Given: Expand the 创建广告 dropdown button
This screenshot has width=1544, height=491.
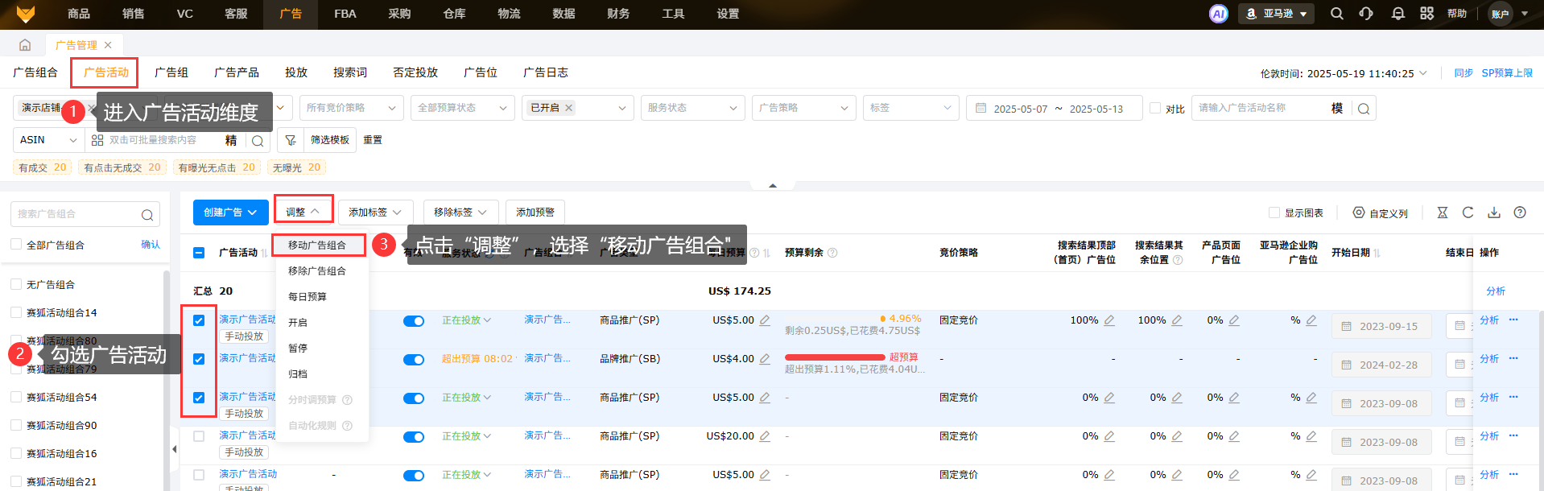Looking at the screenshot, I should tap(230, 212).
